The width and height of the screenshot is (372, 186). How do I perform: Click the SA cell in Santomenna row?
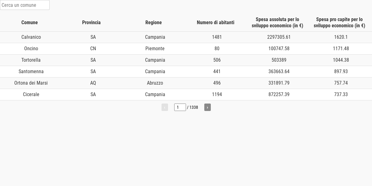[x=93, y=72]
